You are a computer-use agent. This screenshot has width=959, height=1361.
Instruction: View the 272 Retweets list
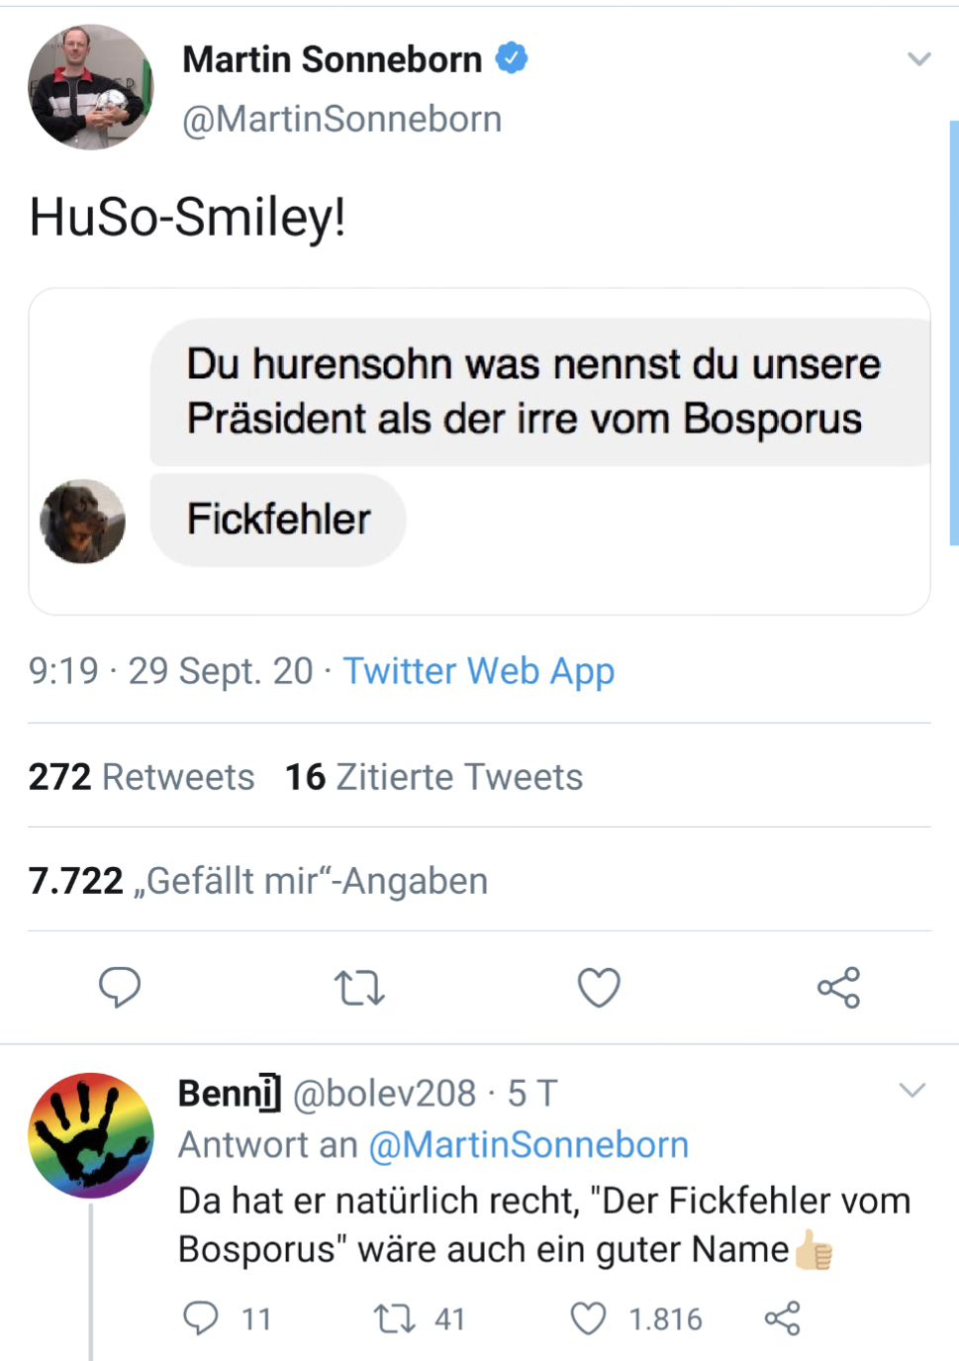tap(142, 777)
